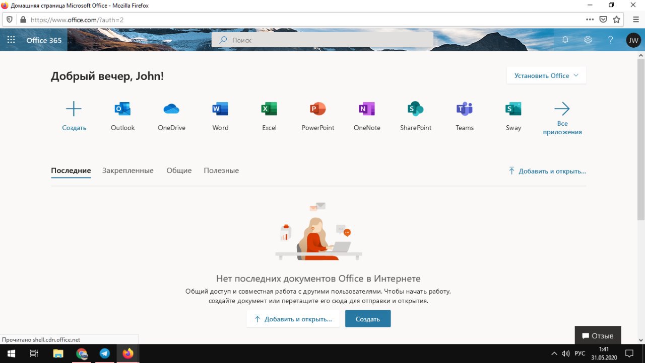Open Telegram from taskbar
The width and height of the screenshot is (645, 363).
point(105,353)
